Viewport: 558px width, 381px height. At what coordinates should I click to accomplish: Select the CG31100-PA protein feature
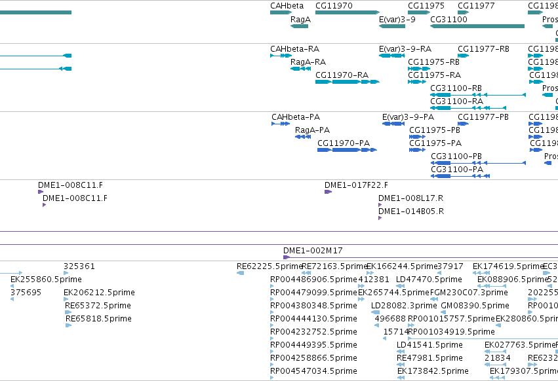[460, 176]
